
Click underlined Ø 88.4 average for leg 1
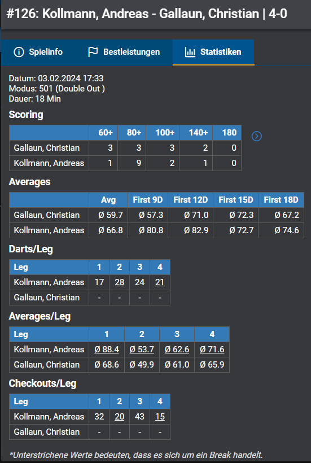click(107, 350)
